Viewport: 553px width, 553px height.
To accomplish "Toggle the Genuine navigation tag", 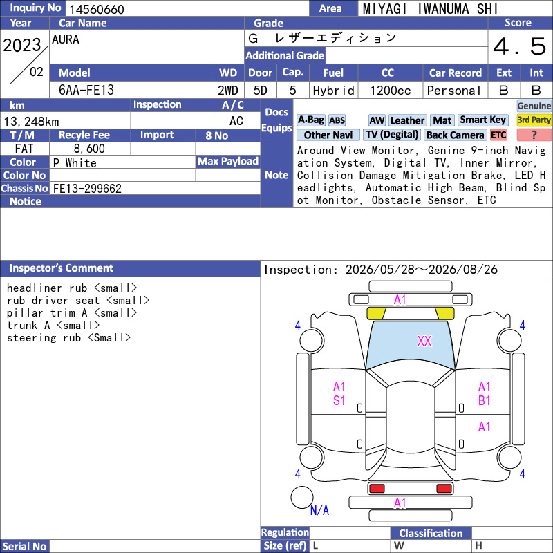I will click(534, 106).
